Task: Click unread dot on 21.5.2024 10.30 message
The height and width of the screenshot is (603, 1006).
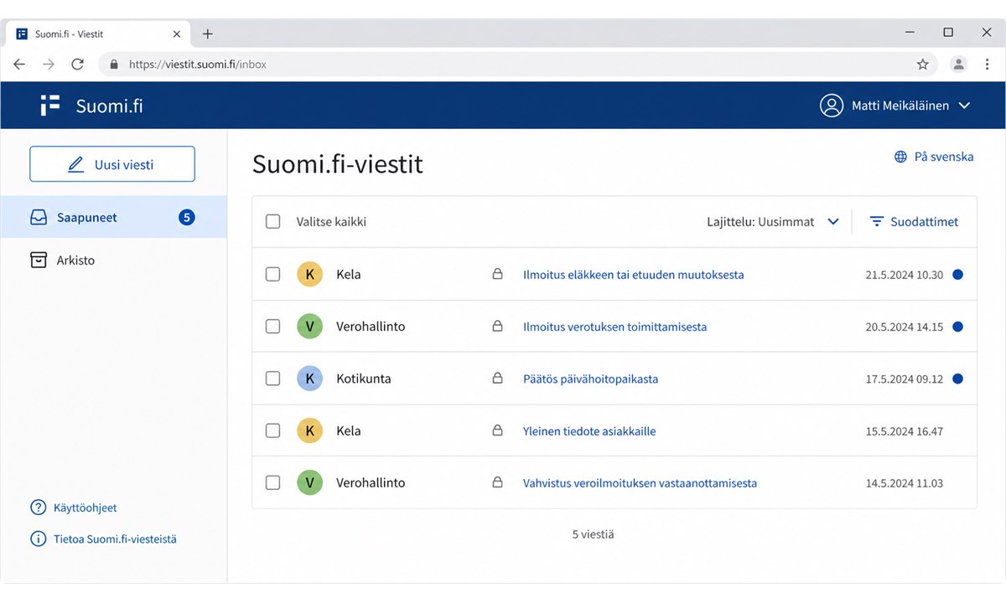Action: pyautogui.click(x=958, y=275)
